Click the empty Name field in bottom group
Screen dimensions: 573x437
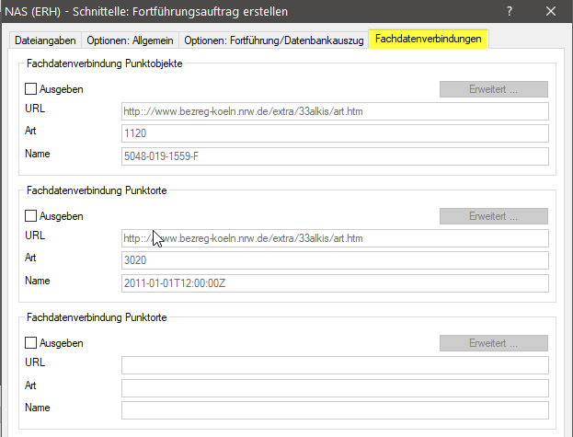pos(335,409)
